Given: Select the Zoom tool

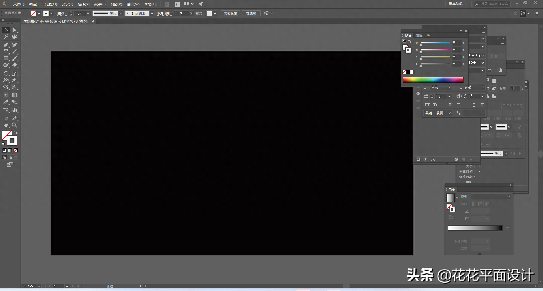Looking at the screenshot, I should [14, 125].
